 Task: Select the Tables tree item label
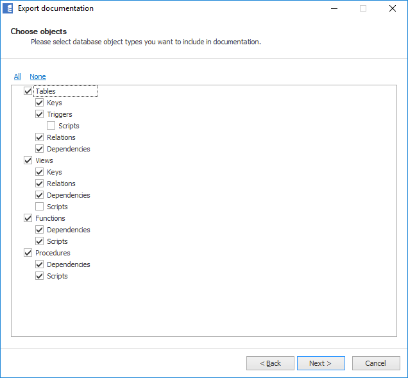pos(46,91)
